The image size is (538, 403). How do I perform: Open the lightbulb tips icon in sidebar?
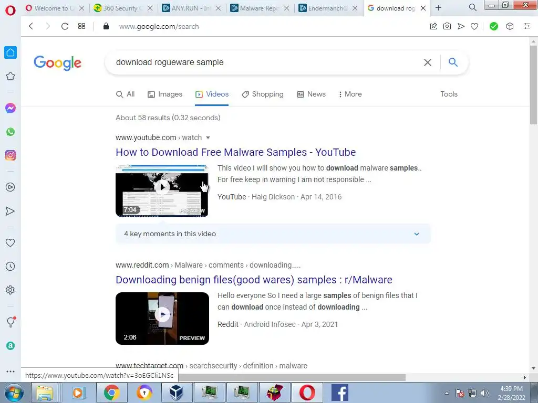click(11, 322)
